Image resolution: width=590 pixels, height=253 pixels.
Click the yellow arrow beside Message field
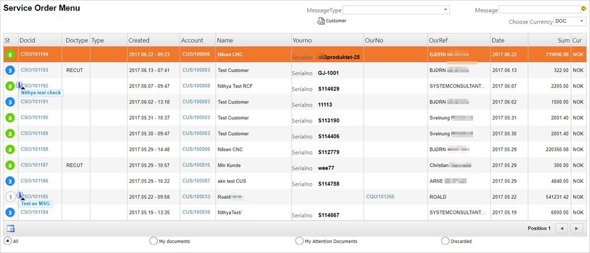click(584, 9)
